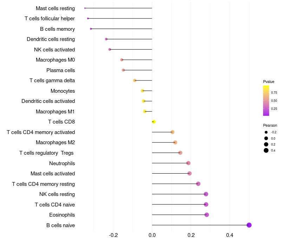This screenshot has height=245, width=281.
Task: Click the 0.4 x-axis tick label
Action: click(x=230, y=235)
